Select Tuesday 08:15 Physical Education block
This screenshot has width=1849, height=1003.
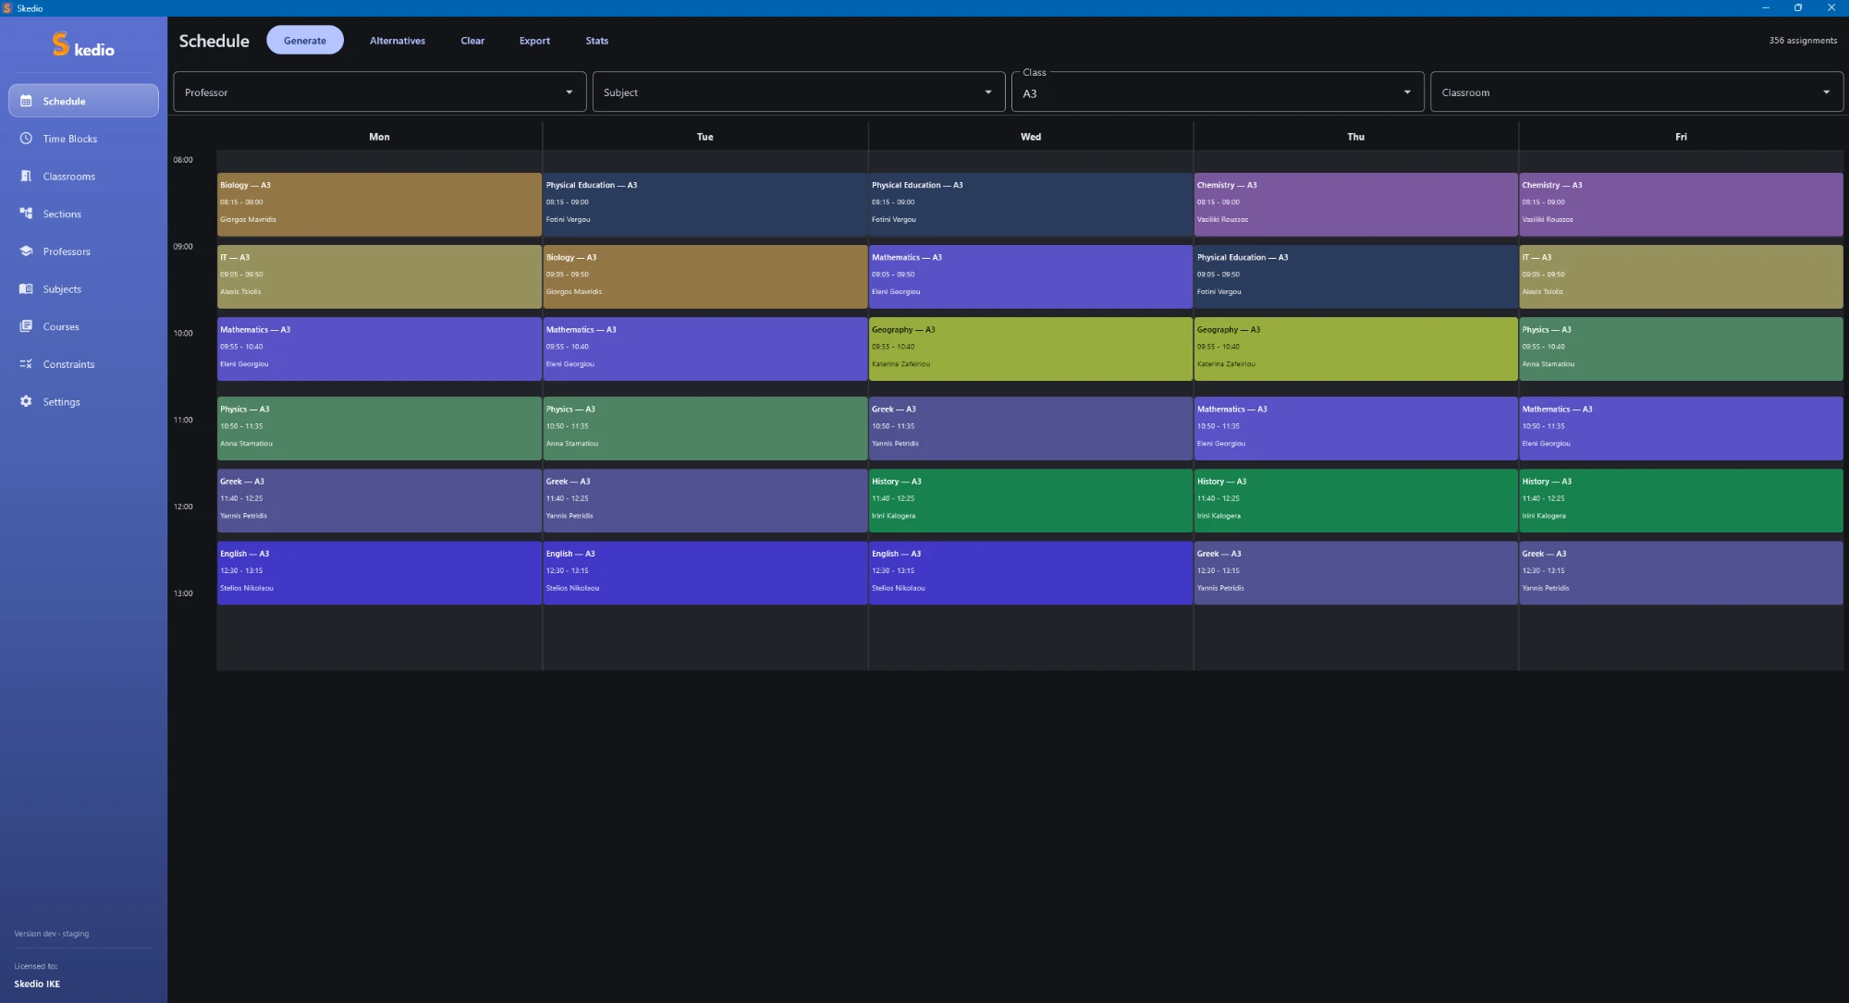704,204
